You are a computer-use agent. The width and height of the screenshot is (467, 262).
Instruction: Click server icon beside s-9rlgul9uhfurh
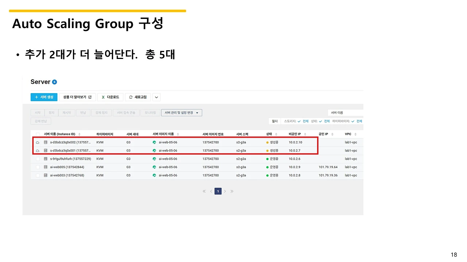tap(46, 159)
